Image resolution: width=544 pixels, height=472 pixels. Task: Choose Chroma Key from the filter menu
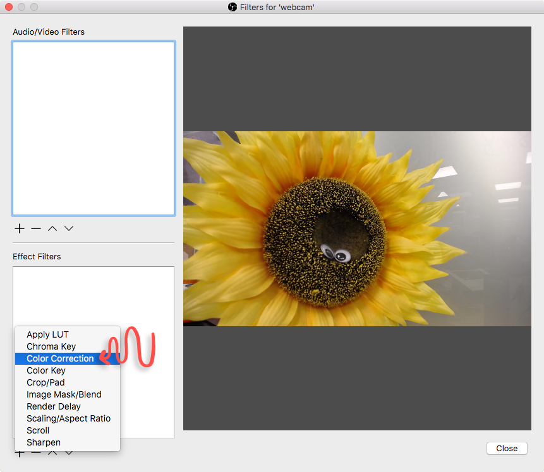click(68, 346)
